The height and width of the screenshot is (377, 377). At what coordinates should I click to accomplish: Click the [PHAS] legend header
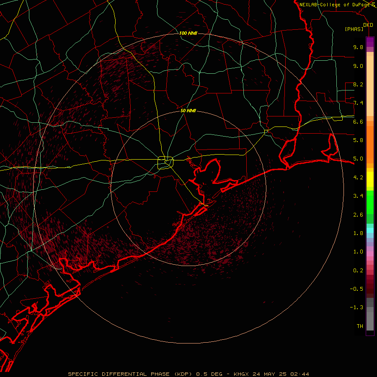point(354,29)
